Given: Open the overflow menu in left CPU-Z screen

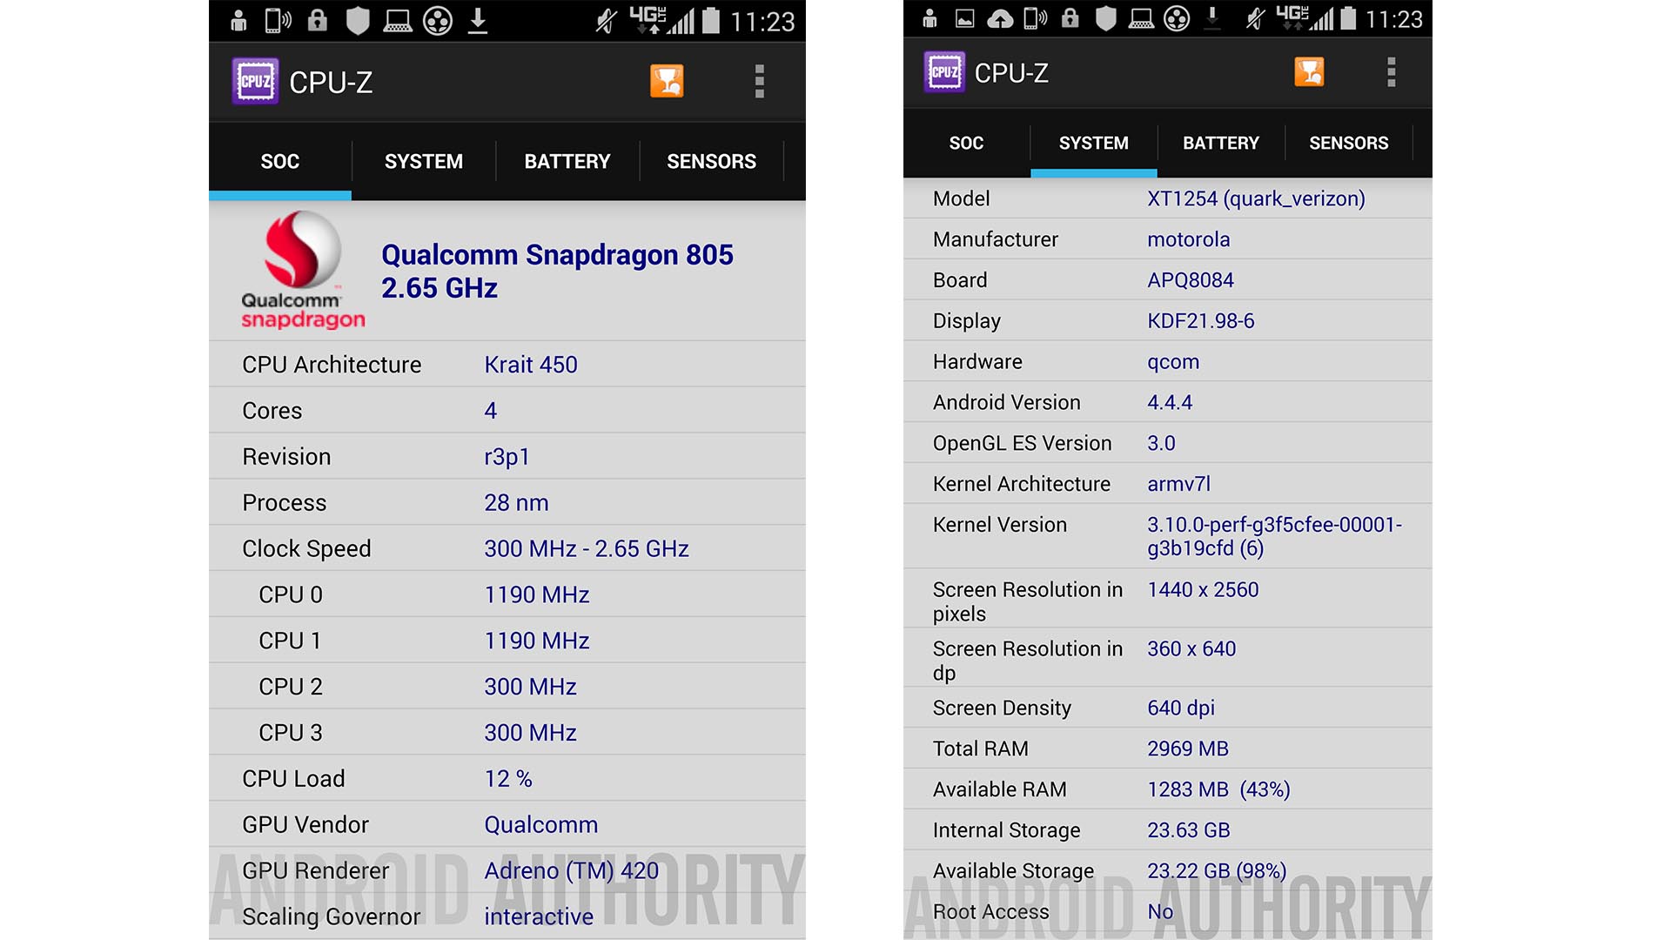Looking at the screenshot, I should [x=759, y=82].
